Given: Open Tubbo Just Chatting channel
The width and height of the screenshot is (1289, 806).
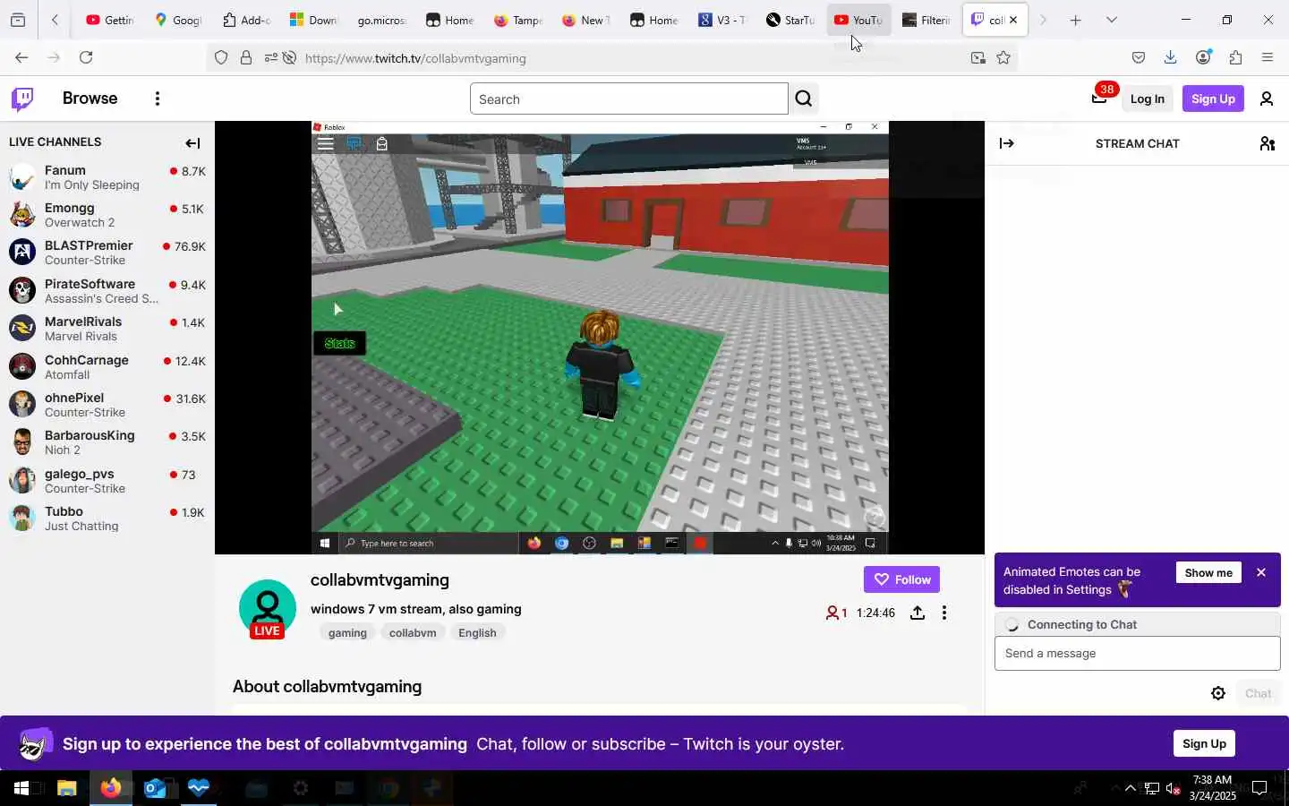Looking at the screenshot, I should tap(107, 519).
